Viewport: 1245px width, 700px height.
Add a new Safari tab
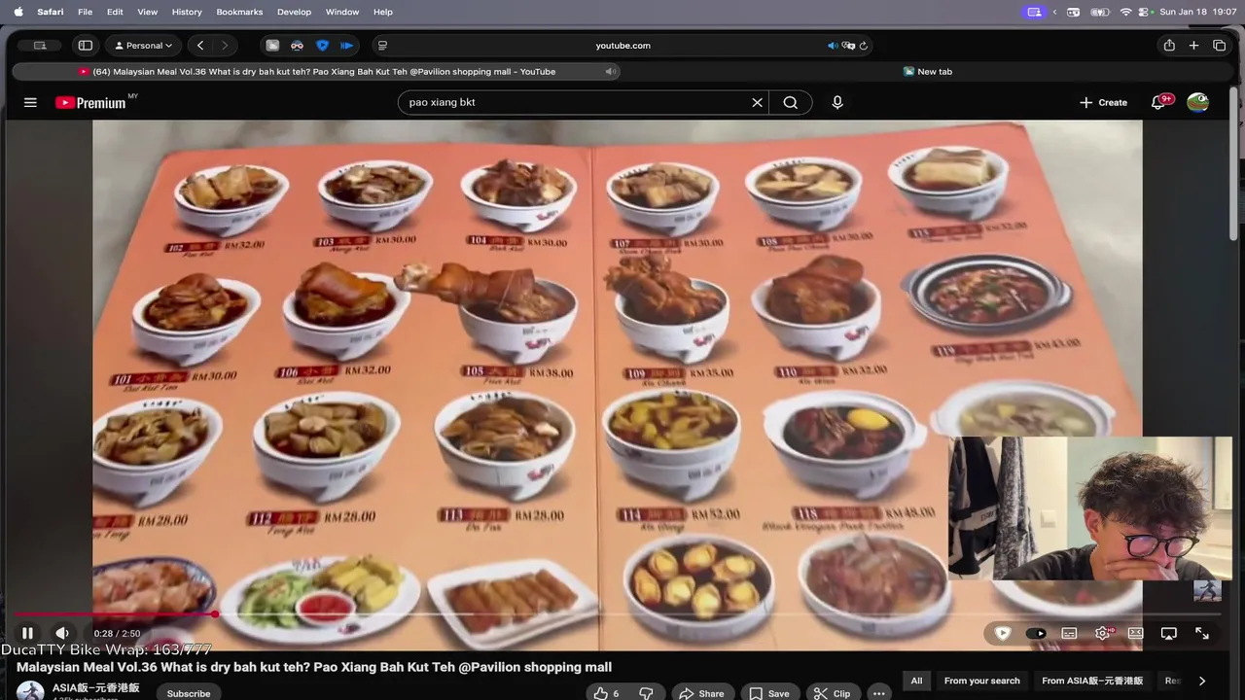[x=1194, y=46]
